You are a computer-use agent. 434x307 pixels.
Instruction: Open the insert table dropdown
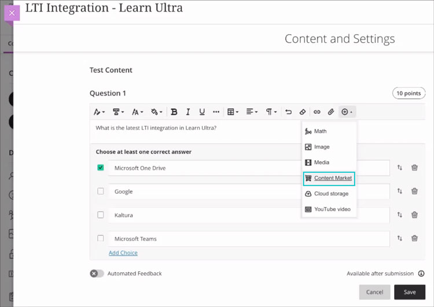[x=233, y=112]
